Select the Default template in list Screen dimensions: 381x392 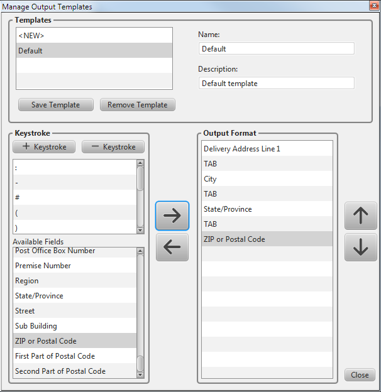coord(94,50)
